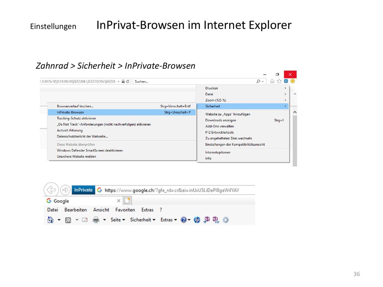The image size is (383, 287).
Task: Open the Bearbeiten menu in the menu bar
Action: [x=76, y=210]
